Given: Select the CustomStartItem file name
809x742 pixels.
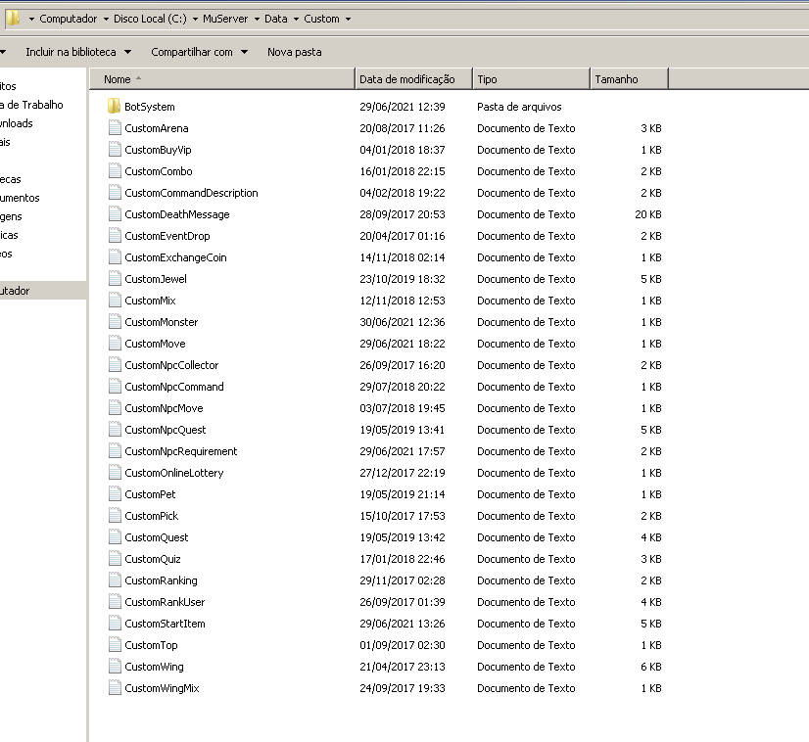Looking at the screenshot, I should (165, 624).
